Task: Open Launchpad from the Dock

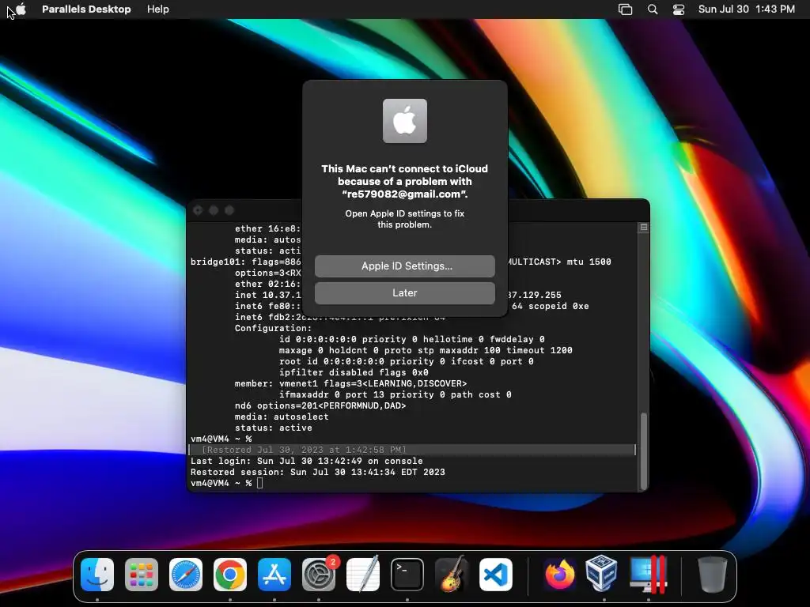Action: [142, 574]
